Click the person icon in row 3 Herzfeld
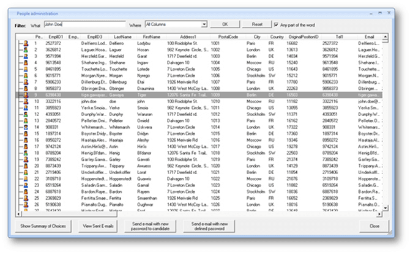Screen dimensions: 410x253 tap(26, 56)
